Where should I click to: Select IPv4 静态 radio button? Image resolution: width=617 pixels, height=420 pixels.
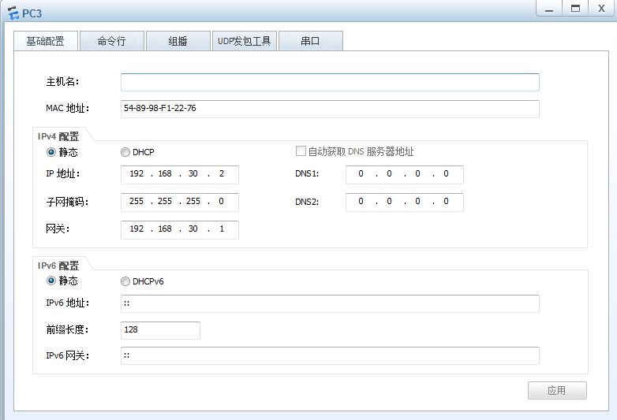point(51,151)
